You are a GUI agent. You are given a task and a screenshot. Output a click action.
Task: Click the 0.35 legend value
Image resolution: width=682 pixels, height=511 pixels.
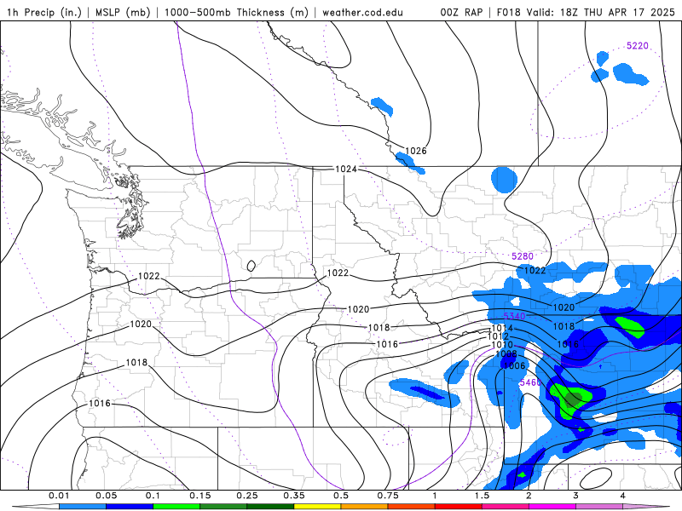(x=294, y=496)
